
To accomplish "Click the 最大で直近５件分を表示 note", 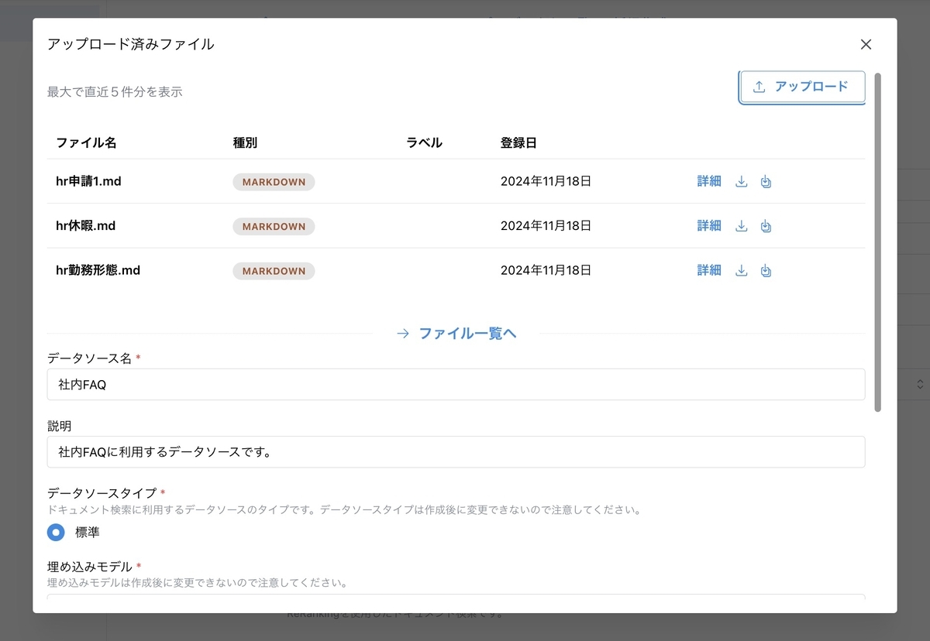I will 115,91.
